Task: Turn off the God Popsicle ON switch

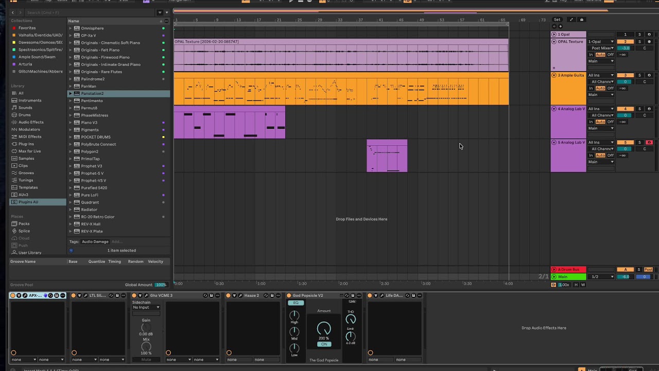Action: pos(324,344)
